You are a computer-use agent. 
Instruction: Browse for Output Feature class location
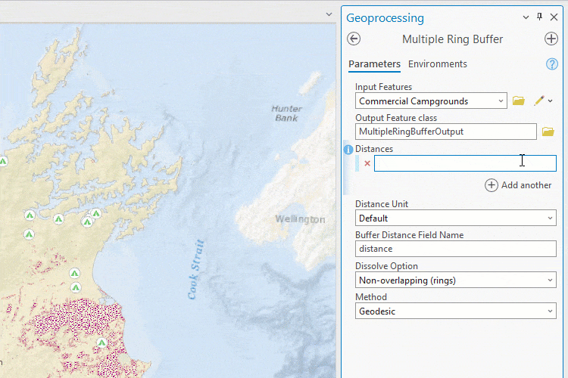548,132
